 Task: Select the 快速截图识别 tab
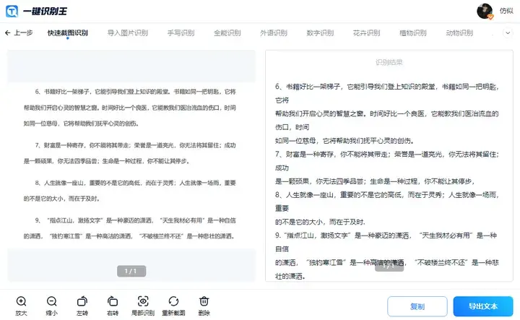68,33
